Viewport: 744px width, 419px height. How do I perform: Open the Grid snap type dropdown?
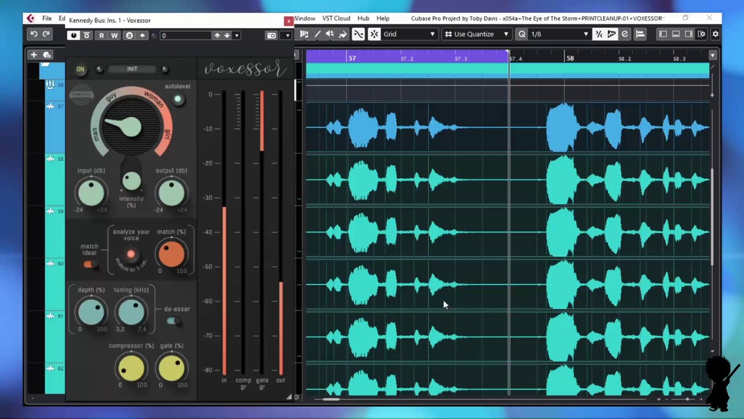[x=409, y=34]
